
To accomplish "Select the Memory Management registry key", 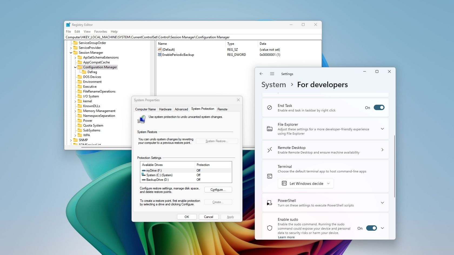I will 99,111.
